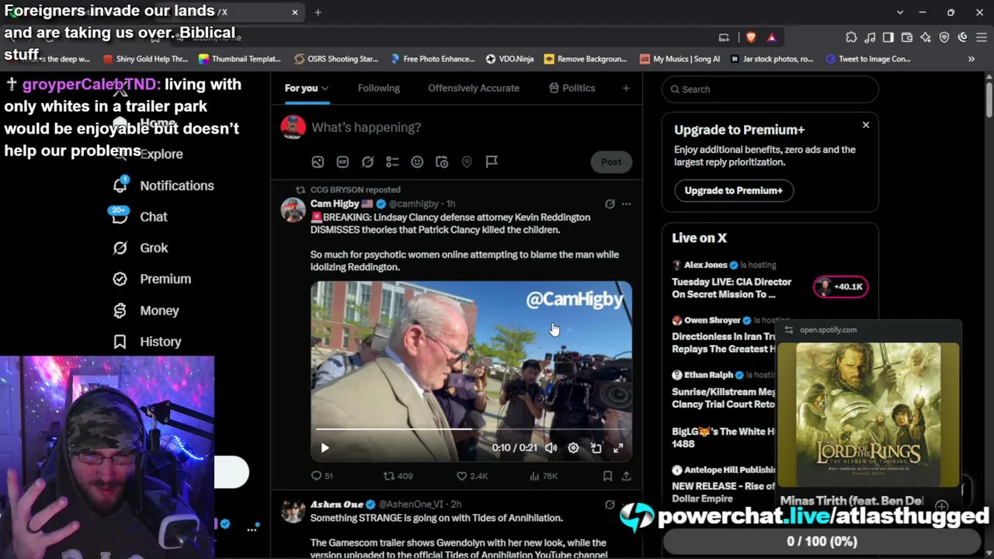The width and height of the screenshot is (994, 559).
Task: Seek within the video progress bar
Action: [x=471, y=429]
